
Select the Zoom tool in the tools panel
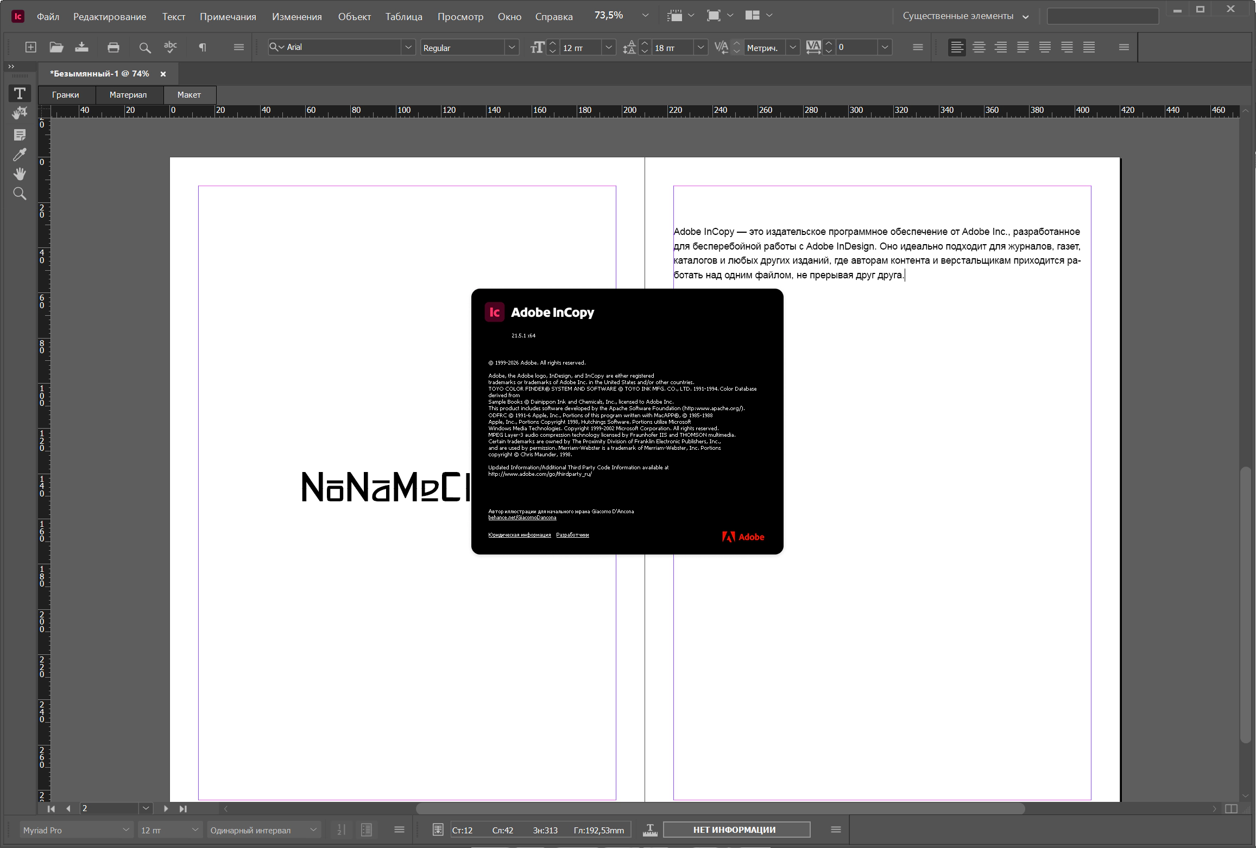20,194
